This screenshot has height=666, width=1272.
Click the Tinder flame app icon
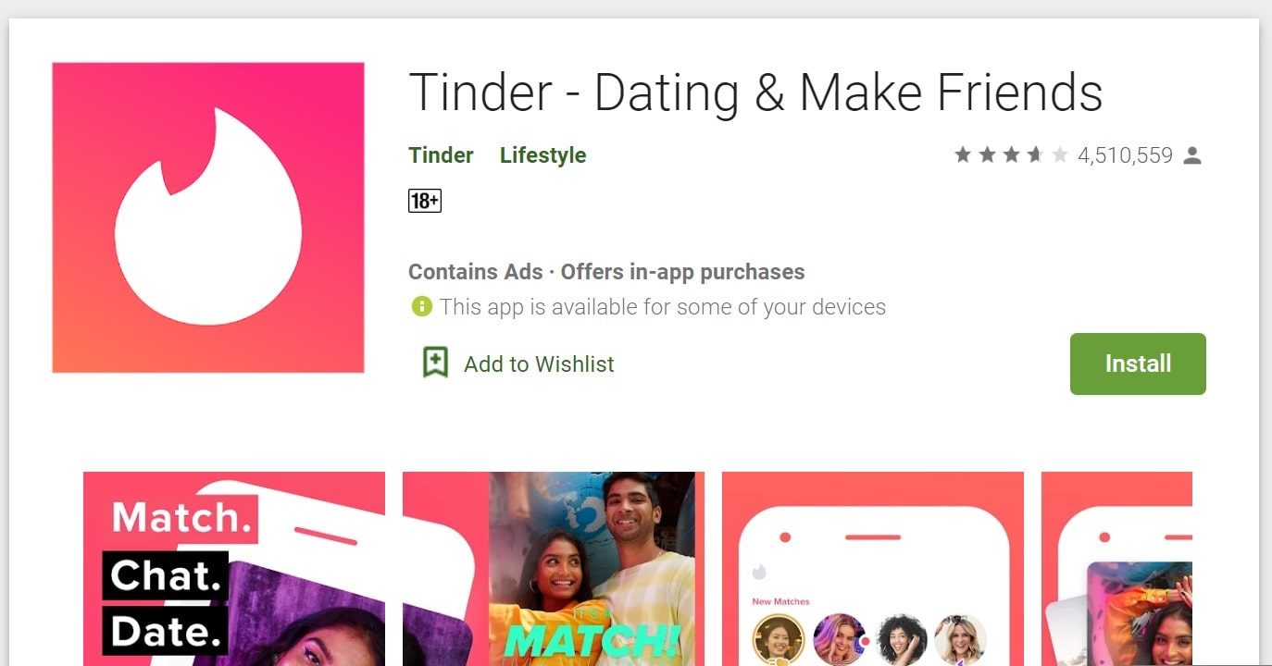[x=208, y=217]
